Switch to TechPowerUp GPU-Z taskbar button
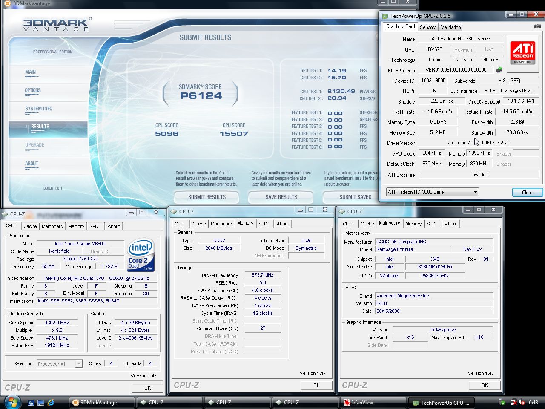The height and width of the screenshot is (409, 545). [442, 403]
